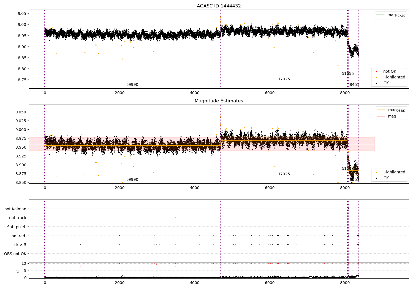Image resolution: width=413 pixels, height=289 pixels.
Task: Click 'OK' in the top plot's lower legend
Action: pos(386,83)
